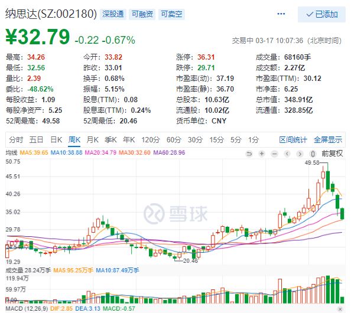Image resolution: width=351 pixels, height=313 pixels.
Task: Click the 货币单位 CNY entry
Action: pyautogui.click(x=201, y=121)
